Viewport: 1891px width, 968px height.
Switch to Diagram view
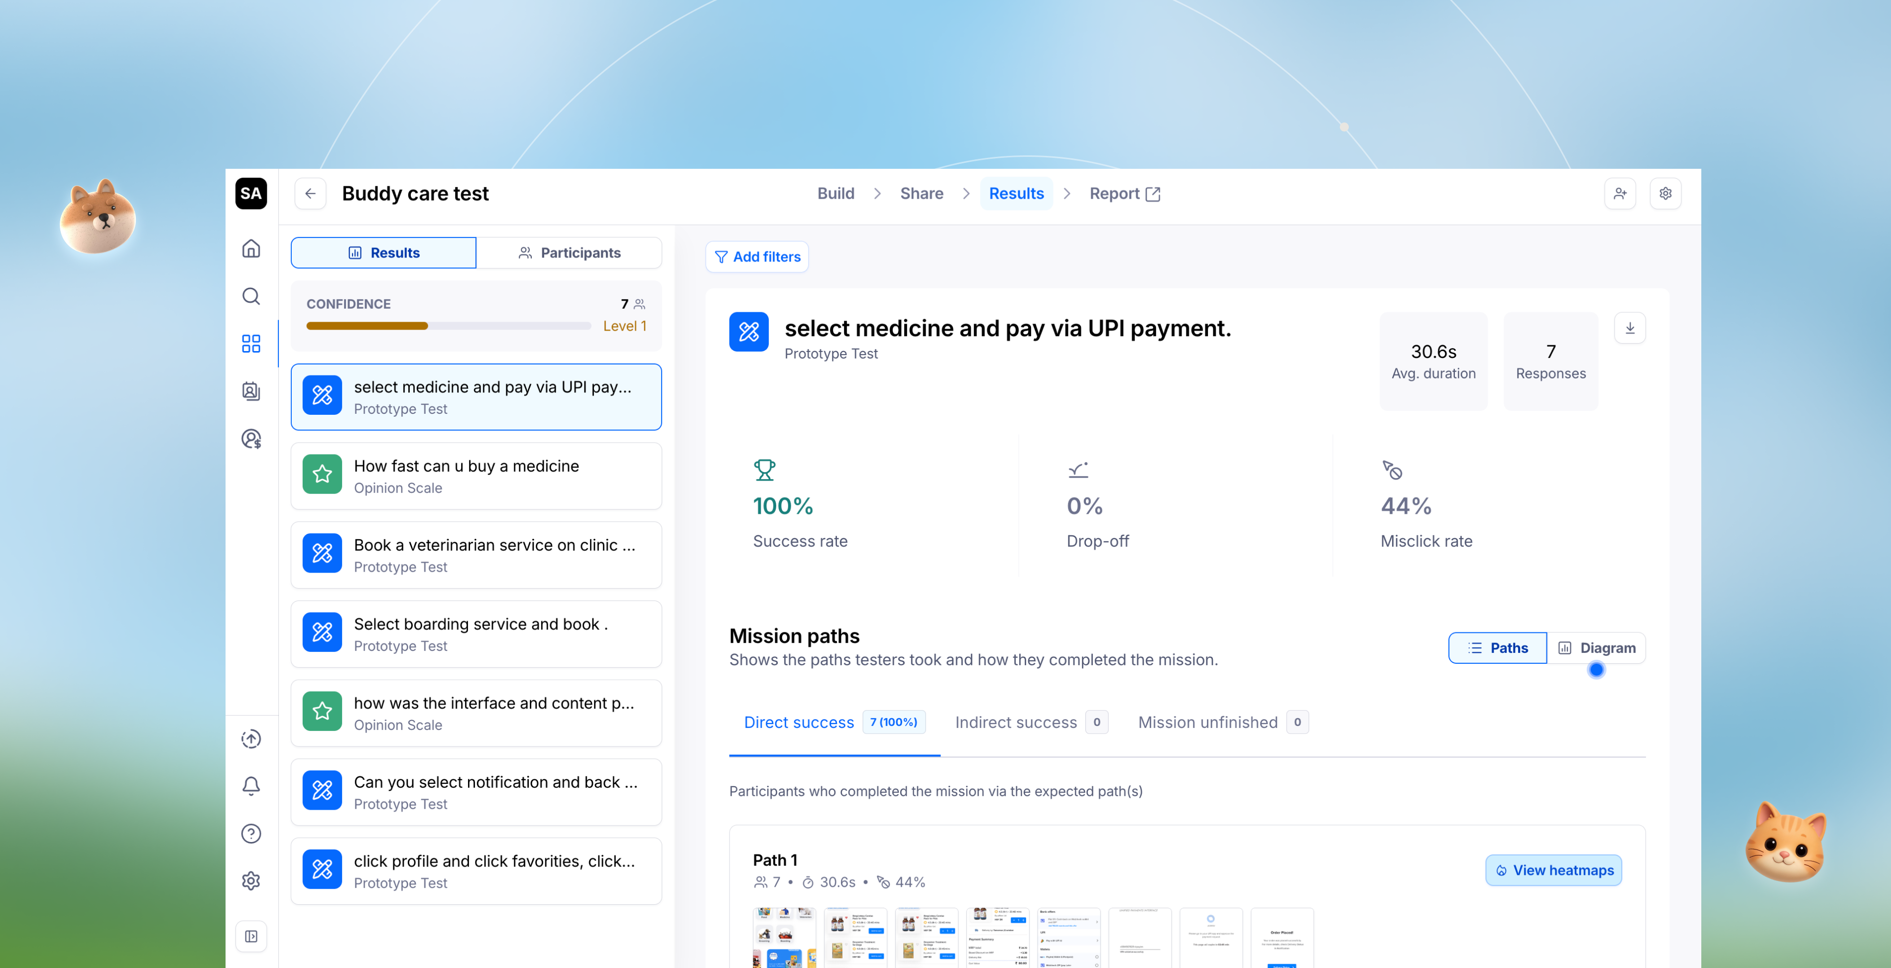(1597, 648)
